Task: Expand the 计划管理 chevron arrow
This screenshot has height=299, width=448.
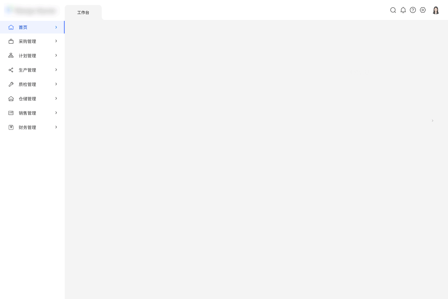Action: click(56, 55)
